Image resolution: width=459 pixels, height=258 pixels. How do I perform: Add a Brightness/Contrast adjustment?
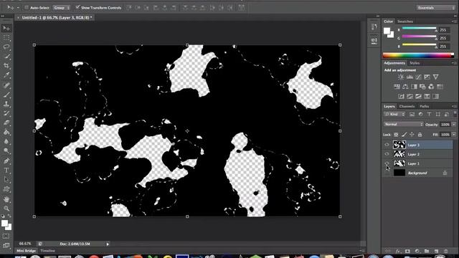[401, 77]
